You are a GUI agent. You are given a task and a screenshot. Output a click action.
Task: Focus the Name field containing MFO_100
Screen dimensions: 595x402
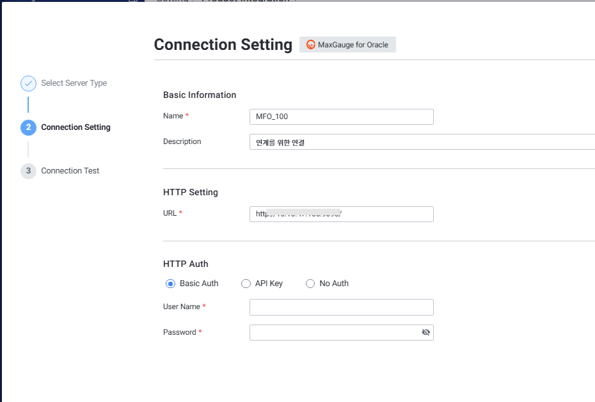pos(341,117)
